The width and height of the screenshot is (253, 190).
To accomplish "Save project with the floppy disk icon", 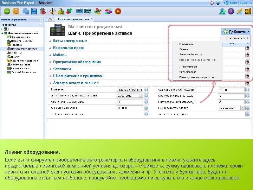I will [x=34, y=11].
